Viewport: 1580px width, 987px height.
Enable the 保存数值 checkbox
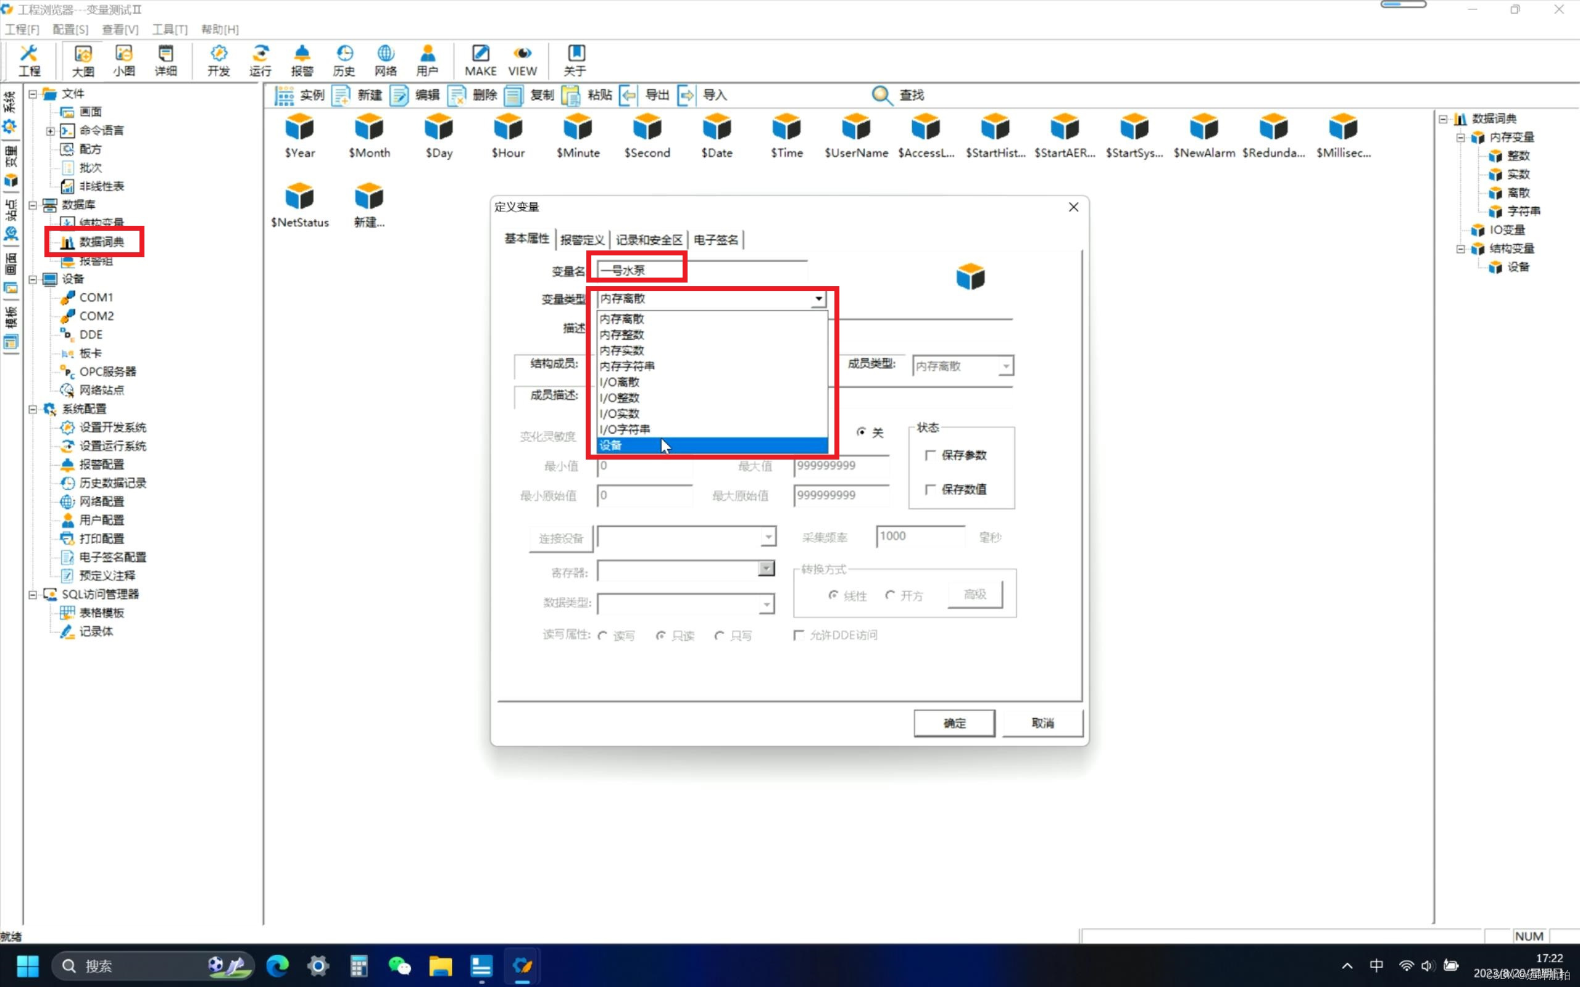[930, 489]
